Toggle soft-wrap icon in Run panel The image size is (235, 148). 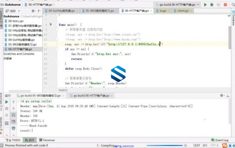(13, 115)
